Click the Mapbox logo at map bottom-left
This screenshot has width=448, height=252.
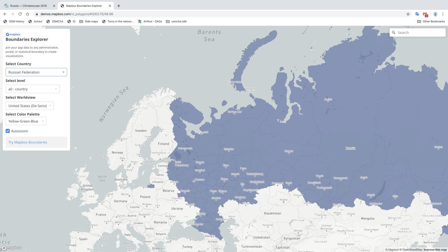(x=11, y=248)
